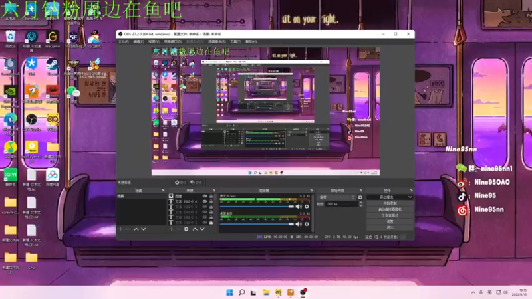532x299 pixels.
Task: Open transition properties gear next to 渐变
Action: point(360,197)
